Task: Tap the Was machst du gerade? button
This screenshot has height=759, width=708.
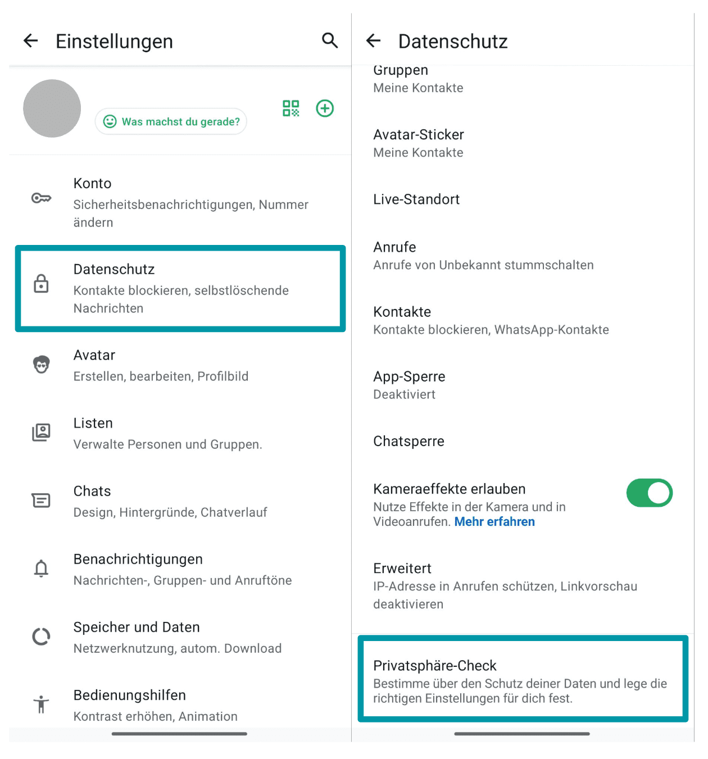Action: (171, 121)
